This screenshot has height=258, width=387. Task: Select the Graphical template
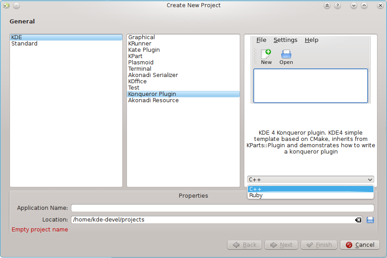tap(183, 37)
